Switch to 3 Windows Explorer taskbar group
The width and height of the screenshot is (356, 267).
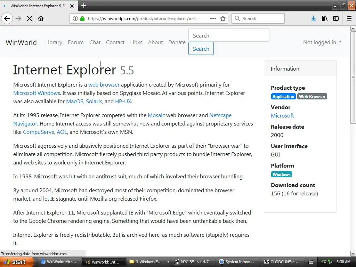tap(146, 262)
